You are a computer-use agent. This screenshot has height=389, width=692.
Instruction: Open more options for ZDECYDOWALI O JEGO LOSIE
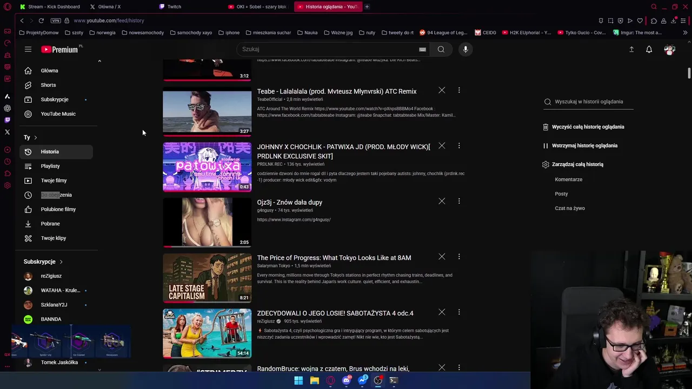click(x=459, y=312)
